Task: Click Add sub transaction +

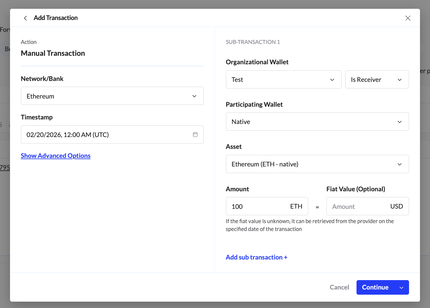Action: pyautogui.click(x=256, y=257)
